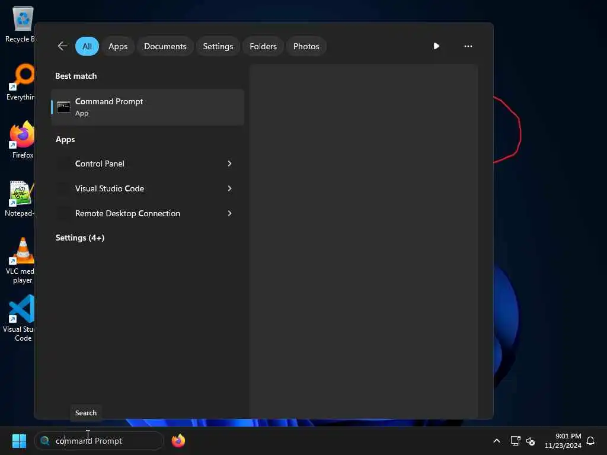Click the Apps section heading

[x=65, y=139]
